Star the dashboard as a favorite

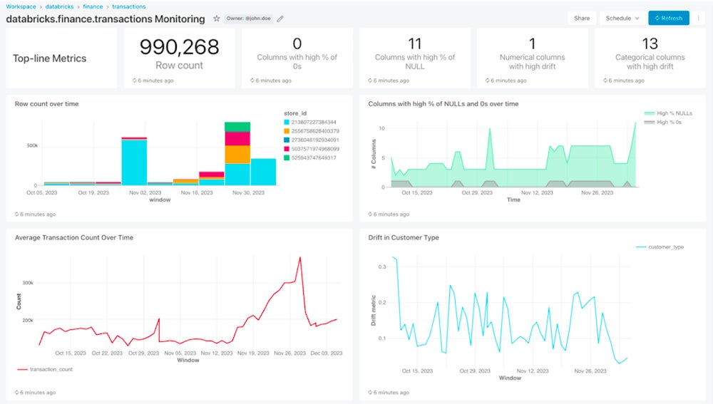pos(217,19)
